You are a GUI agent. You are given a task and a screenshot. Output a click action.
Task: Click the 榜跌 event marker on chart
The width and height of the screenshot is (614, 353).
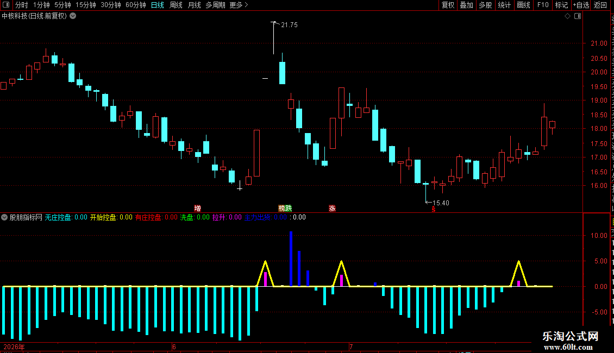[285, 208]
